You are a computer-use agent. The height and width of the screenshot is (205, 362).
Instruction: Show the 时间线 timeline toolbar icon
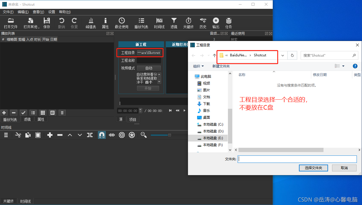point(159,23)
